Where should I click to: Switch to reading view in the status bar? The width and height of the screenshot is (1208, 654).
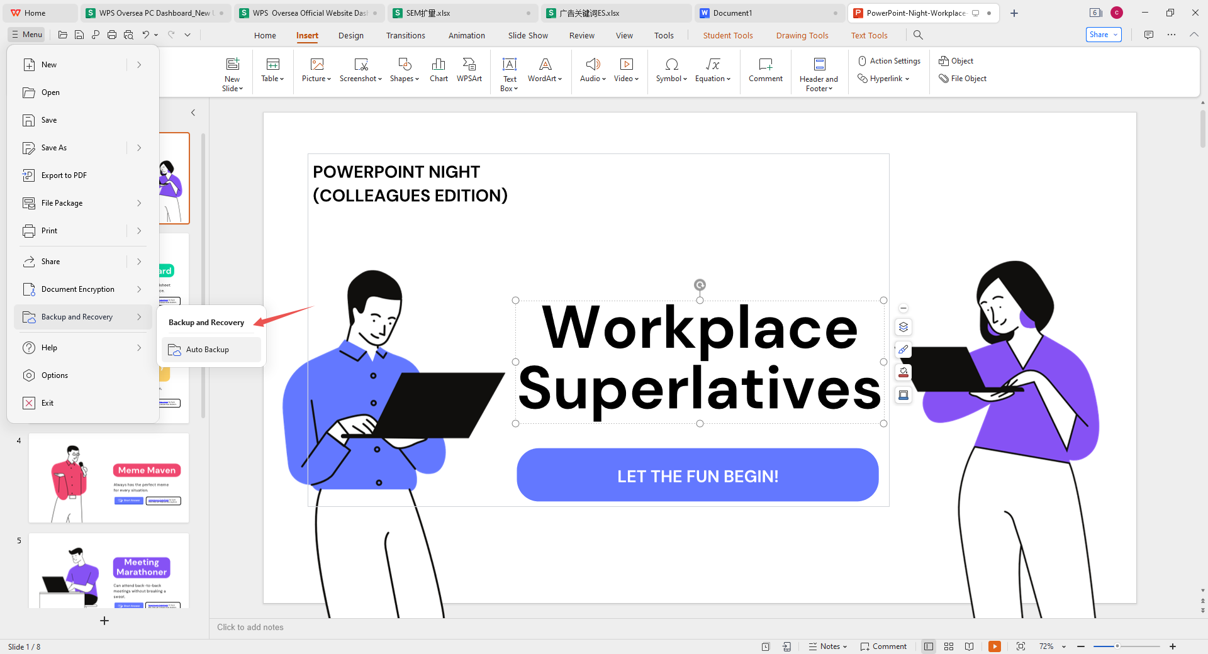point(970,646)
